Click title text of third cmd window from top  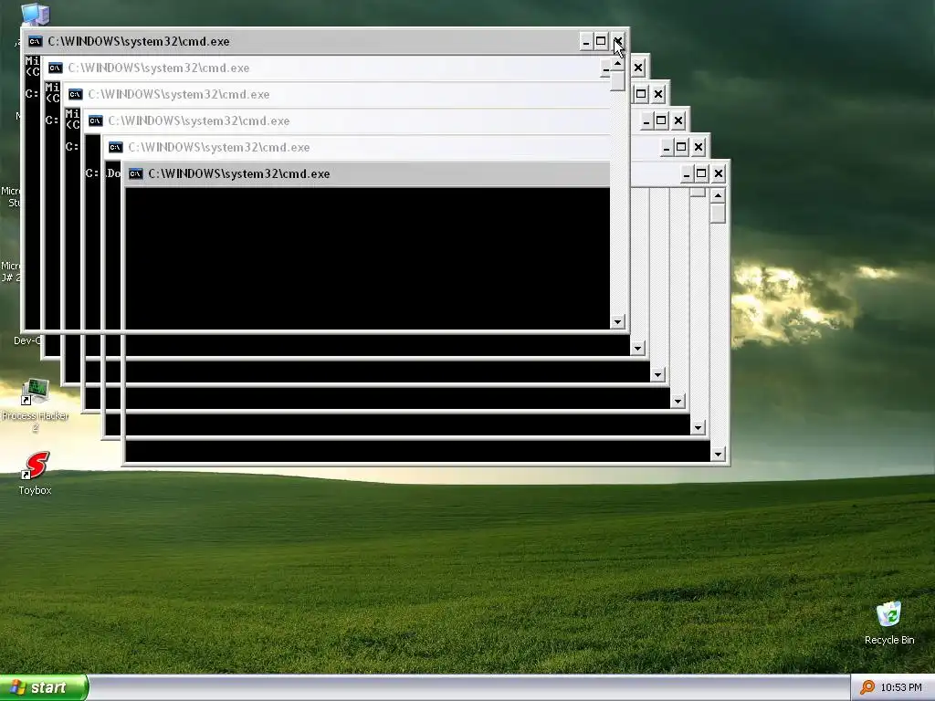point(179,94)
